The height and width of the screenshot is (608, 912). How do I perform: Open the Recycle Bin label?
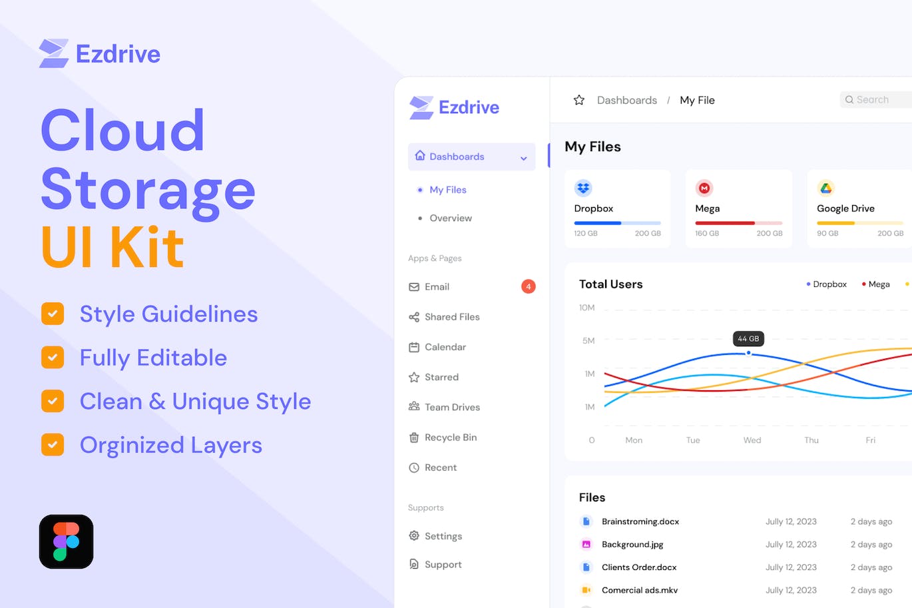coord(451,438)
